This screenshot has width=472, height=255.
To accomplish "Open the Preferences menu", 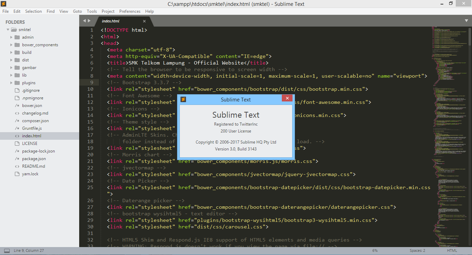I will pyautogui.click(x=130, y=11).
